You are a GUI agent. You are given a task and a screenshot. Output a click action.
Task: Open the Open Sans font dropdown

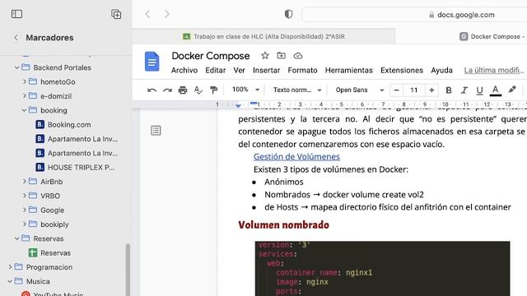click(x=359, y=90)
